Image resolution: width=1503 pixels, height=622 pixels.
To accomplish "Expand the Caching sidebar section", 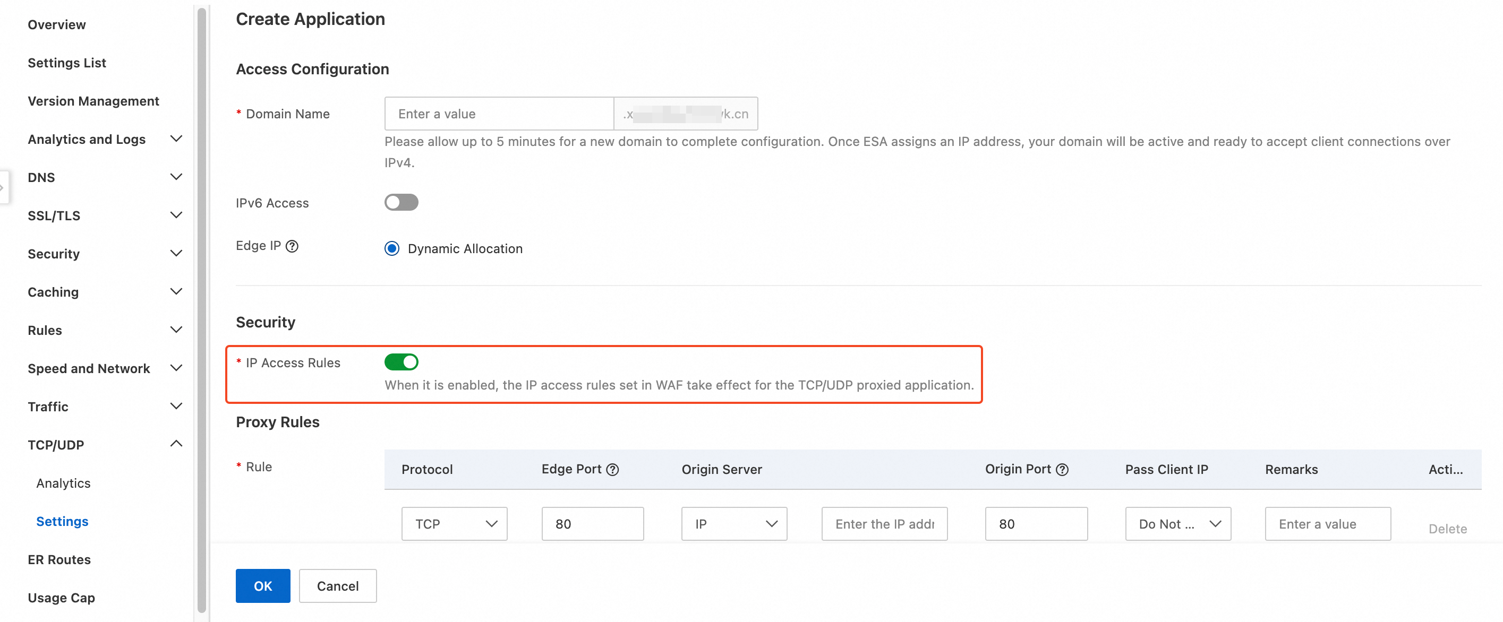I will (176, 291).
